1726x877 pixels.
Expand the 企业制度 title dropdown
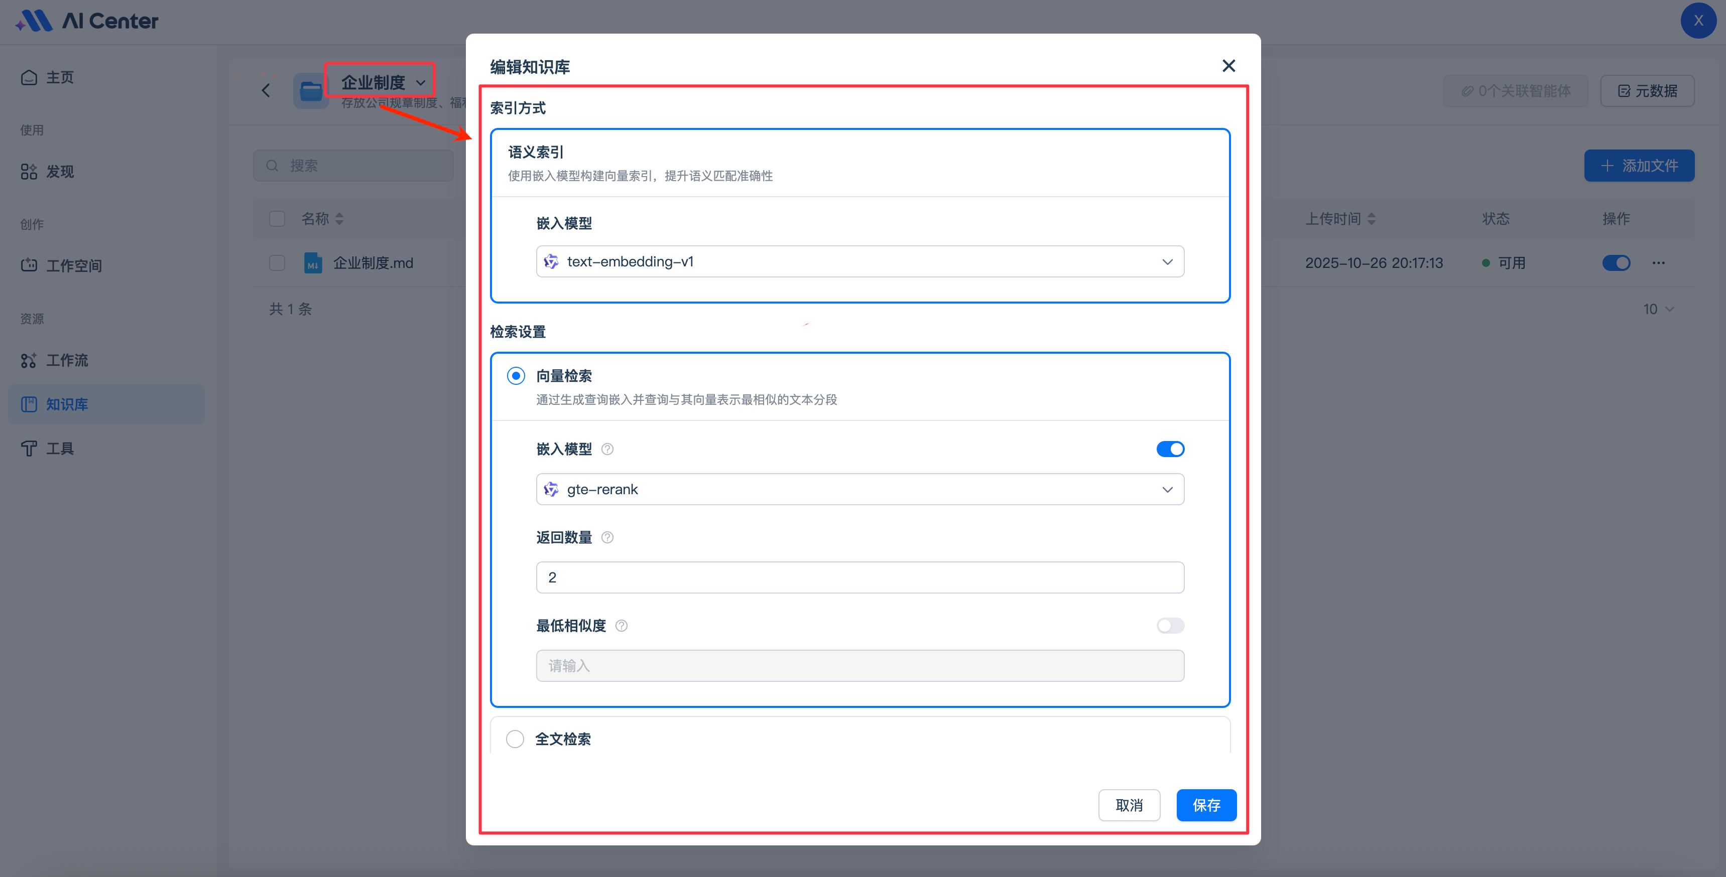(x=383, y=82)
